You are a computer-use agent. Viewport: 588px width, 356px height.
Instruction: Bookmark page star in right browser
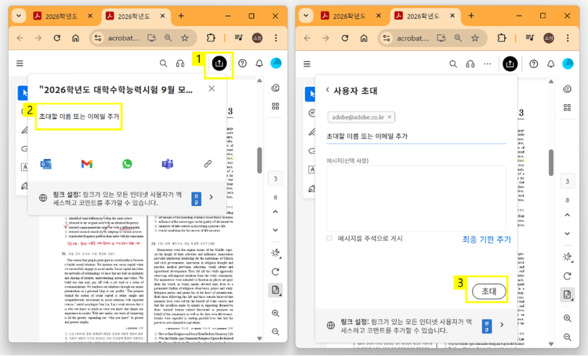pyautogui.click(x=475, y=38)
